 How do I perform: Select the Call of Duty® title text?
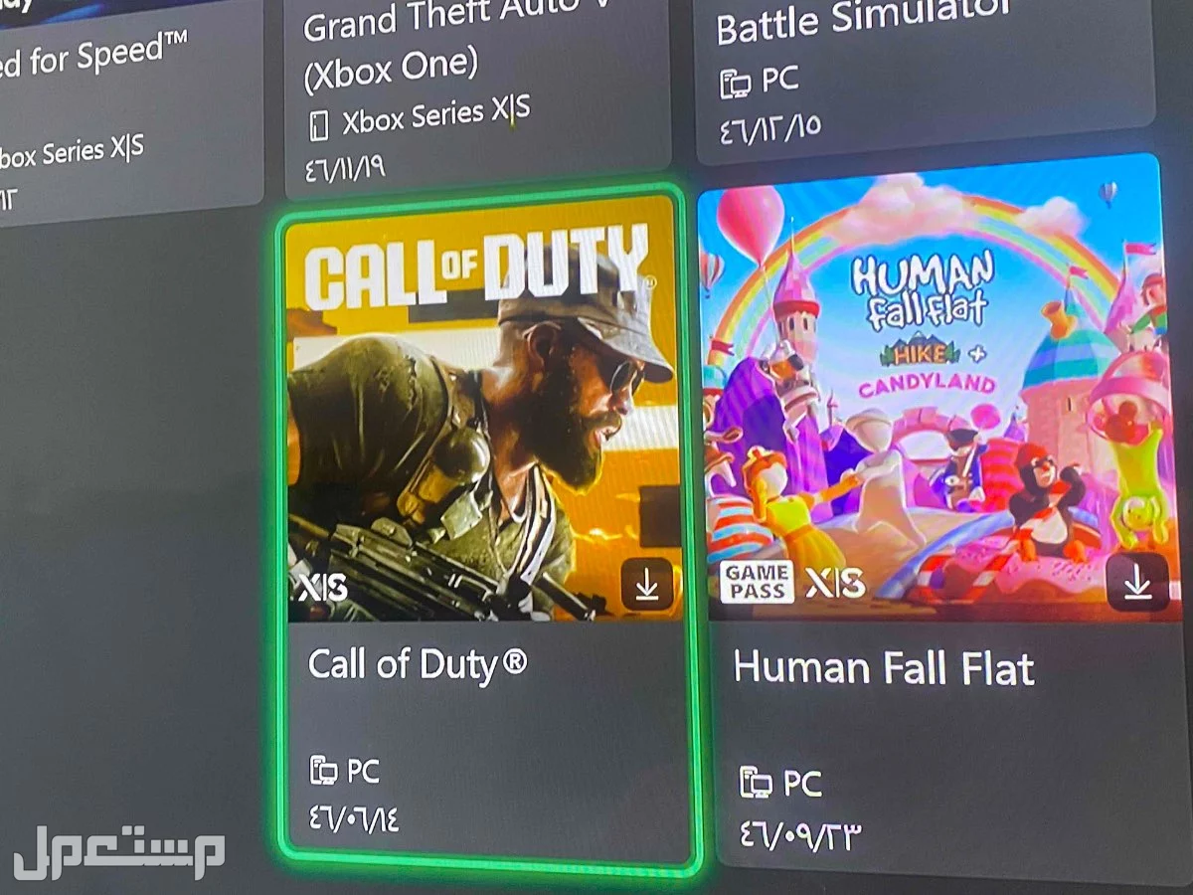[418, 664]
